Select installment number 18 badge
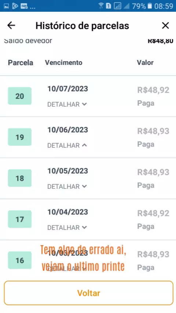The width and height of the screenshot is (176, 313). (20, 178)
